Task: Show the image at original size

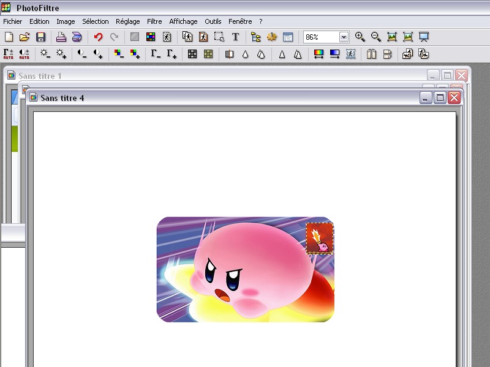Action: pyautogui.click(x=392, y=37)
